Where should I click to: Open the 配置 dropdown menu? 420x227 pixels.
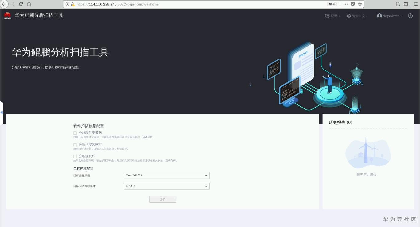tap(332, 16)
